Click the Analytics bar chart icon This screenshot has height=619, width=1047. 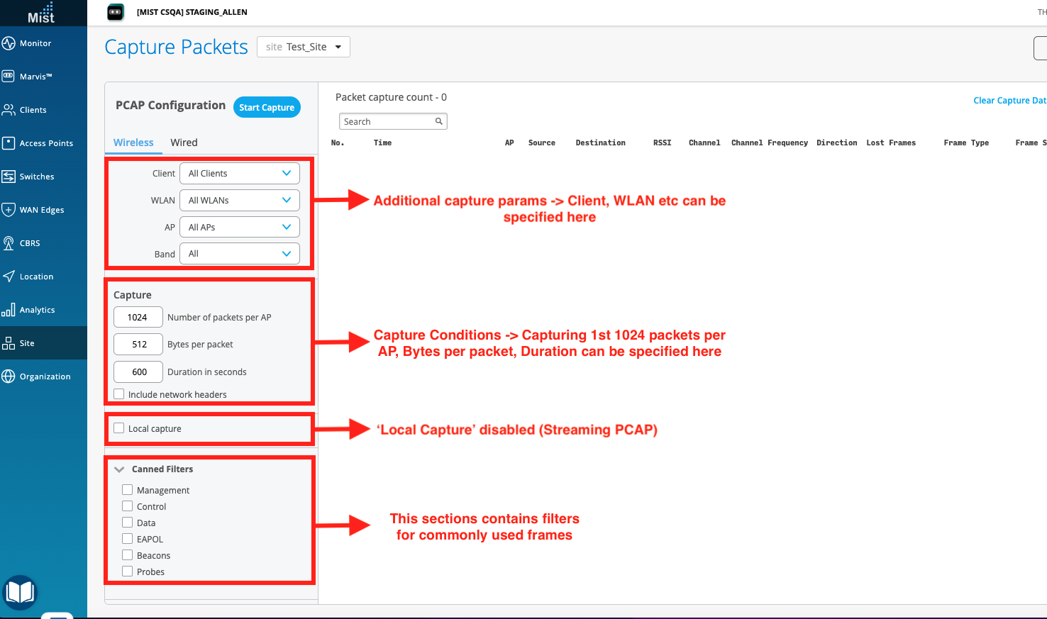[9, 310]
